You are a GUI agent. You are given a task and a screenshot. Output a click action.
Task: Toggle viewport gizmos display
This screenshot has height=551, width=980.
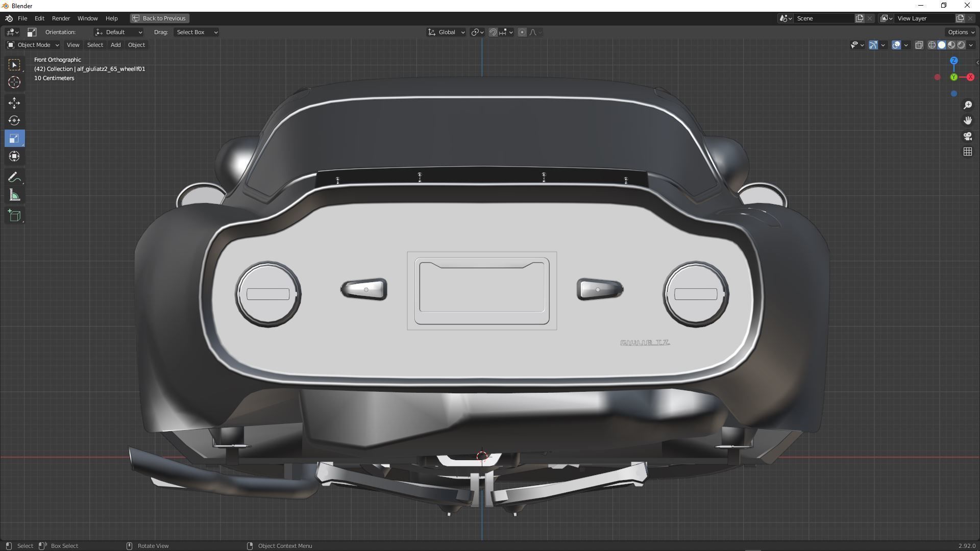click(x=873, y=45)
